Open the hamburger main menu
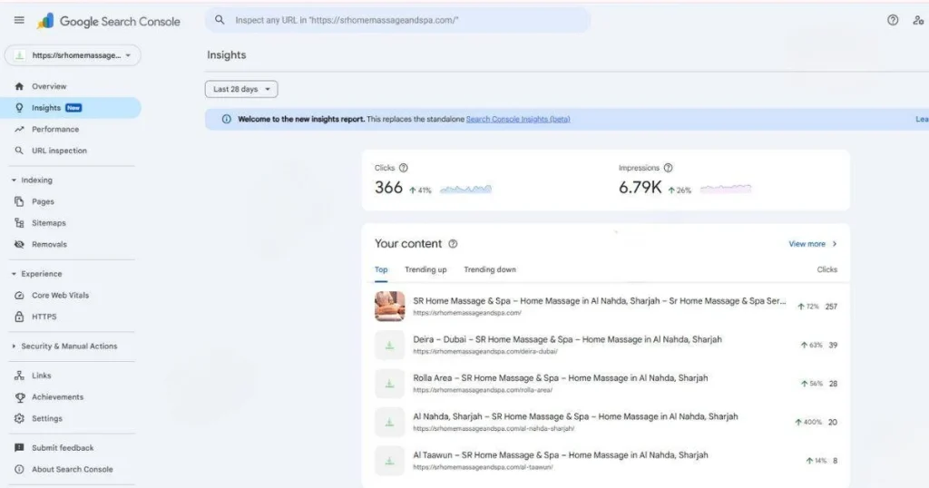 pos(19,20)
